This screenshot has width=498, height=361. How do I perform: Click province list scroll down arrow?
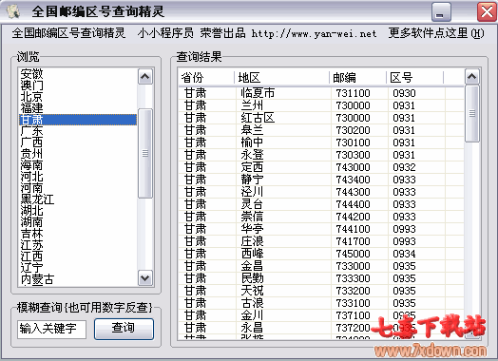[145, 278]
